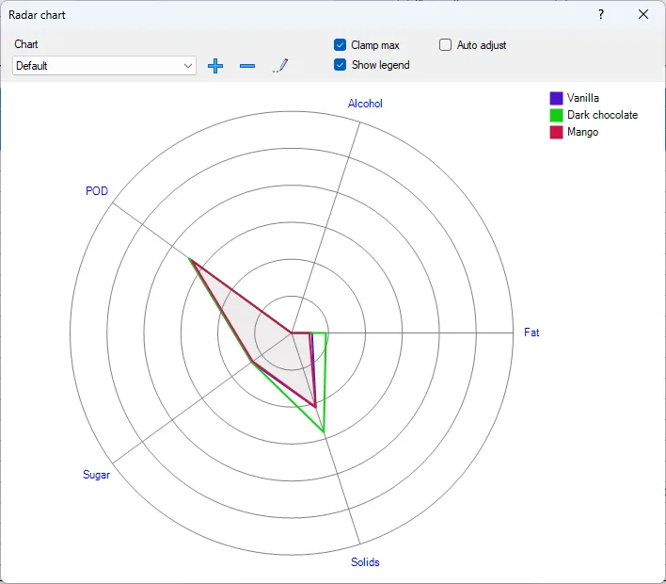The width and height of the screenshot is (666, 584).
Task: Open the Default chart dropdown
Action: pos(104,66)
